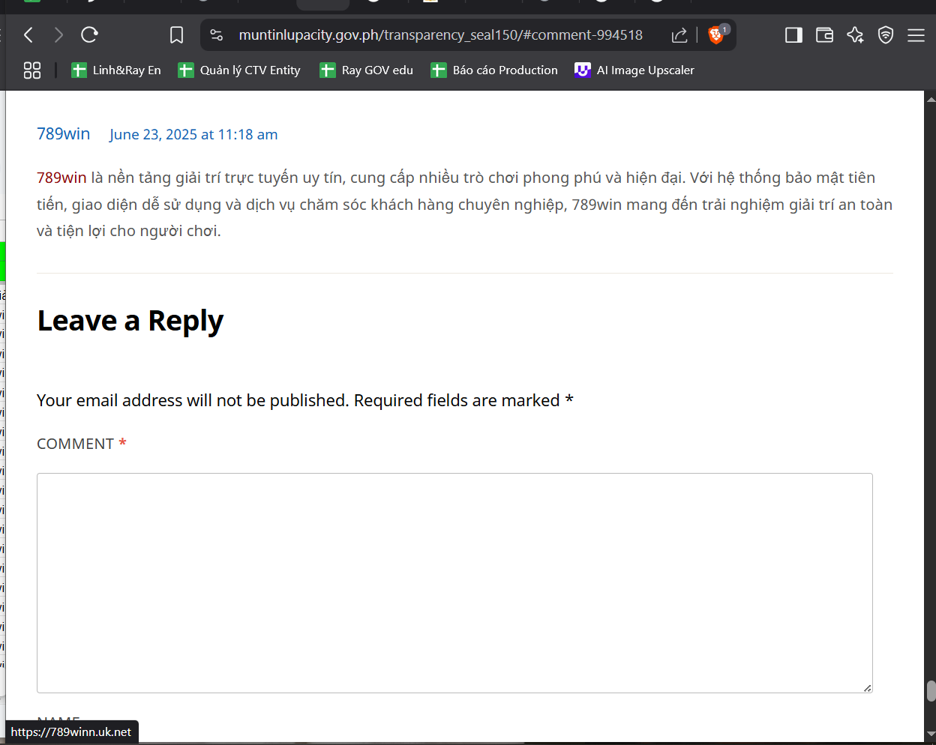Go forward to the next page
Image resolution: width=936 pixels, height=745 pixels.
point(58,34)
